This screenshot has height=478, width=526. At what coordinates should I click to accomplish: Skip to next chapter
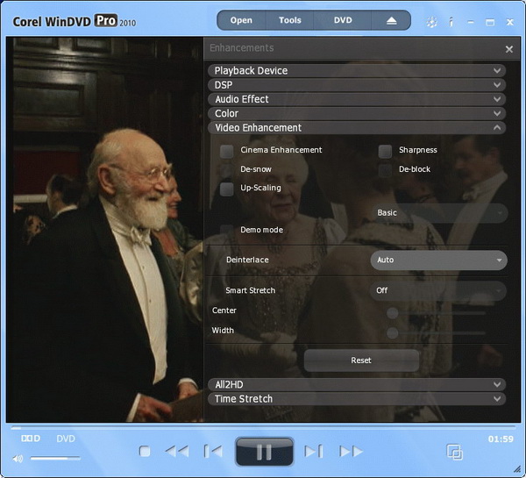pyautogui.click(x=314, y=451)
